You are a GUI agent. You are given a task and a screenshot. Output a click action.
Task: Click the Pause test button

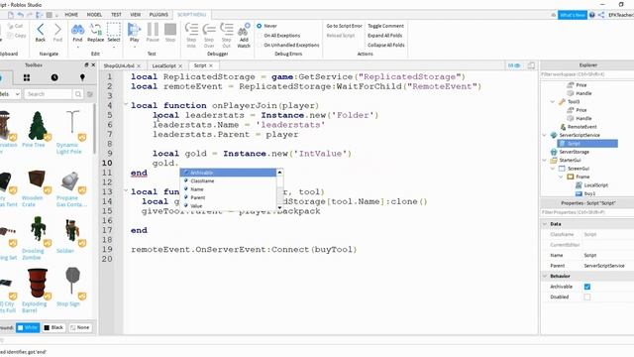(x=153, y=30)
